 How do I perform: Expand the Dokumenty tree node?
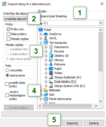pos(46,47)
